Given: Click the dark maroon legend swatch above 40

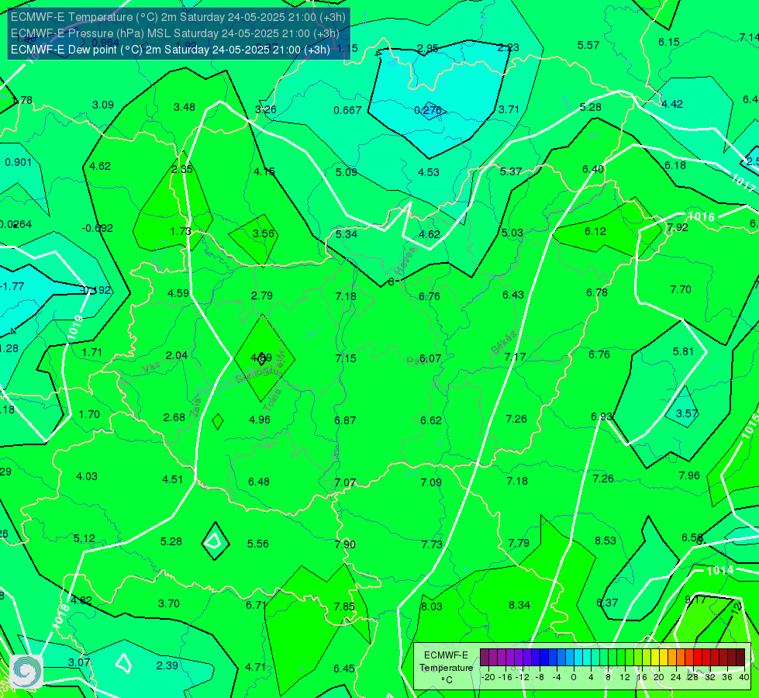Looking at the screenshot, I should pyautogui.click(x=740, y=658).
